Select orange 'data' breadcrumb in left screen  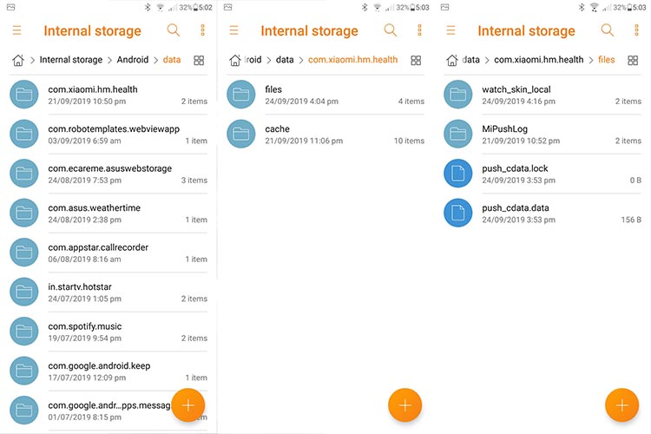pos(172,60)
